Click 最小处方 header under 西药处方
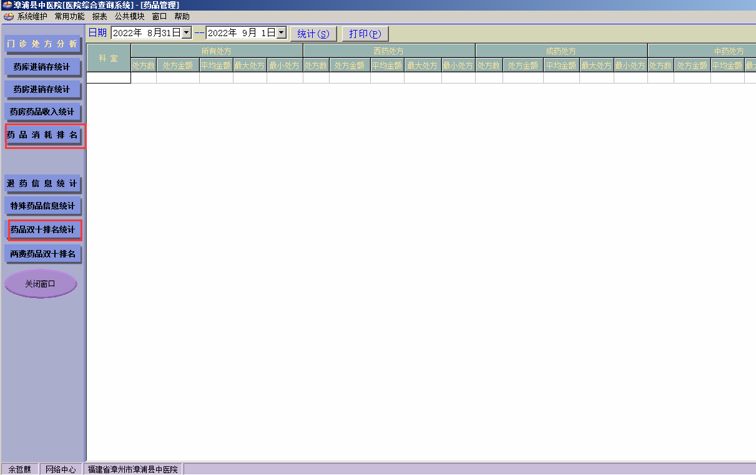Viewport: 756px width, 475px height. (x=458, y=65)
